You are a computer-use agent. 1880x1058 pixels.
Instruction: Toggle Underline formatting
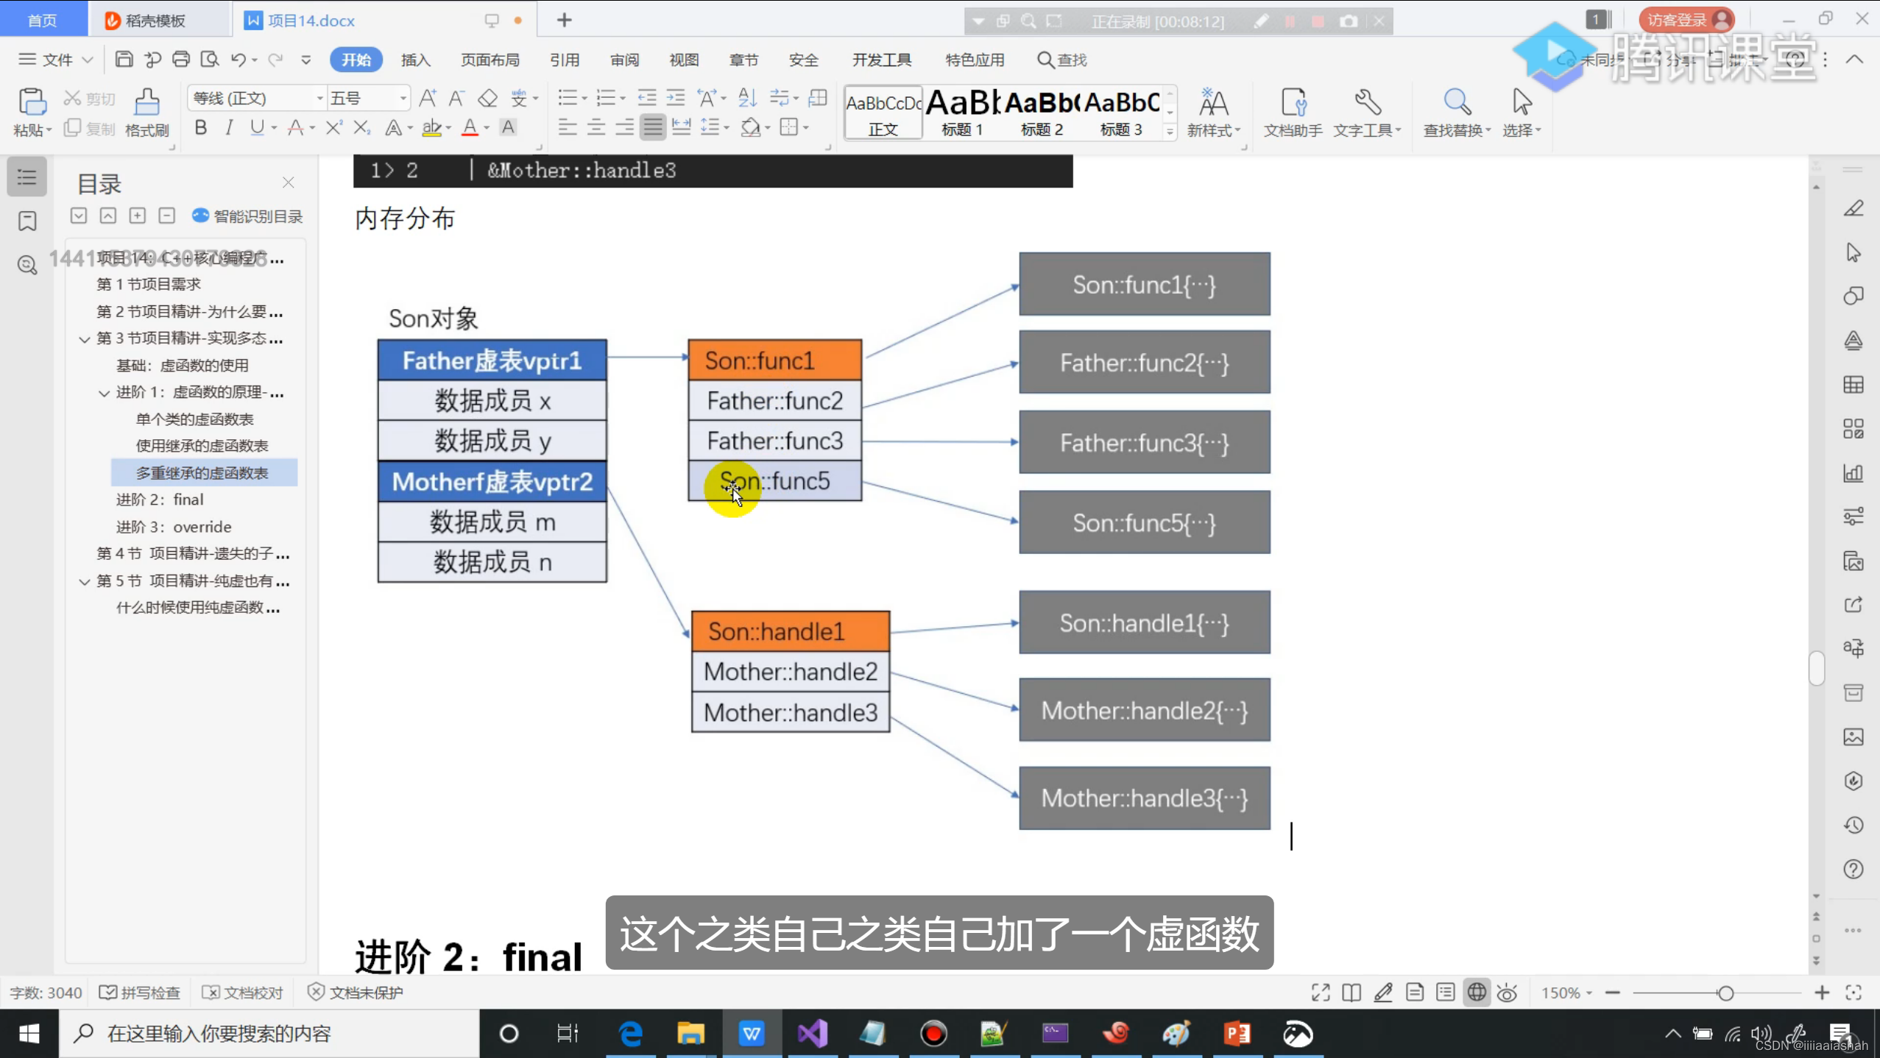tap(256, 128)
